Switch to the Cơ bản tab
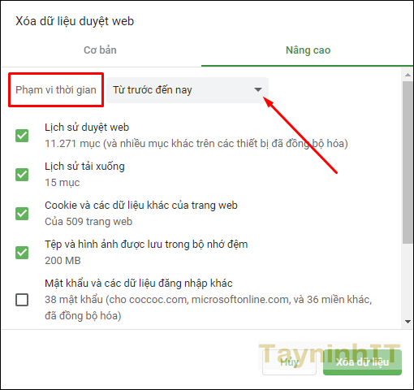 (x=100, y=50)
